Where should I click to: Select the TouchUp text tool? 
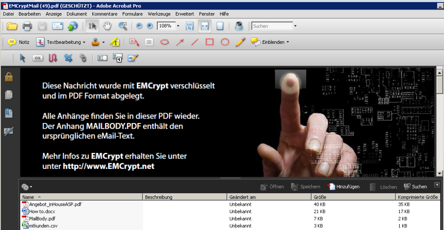pos(118,58)
